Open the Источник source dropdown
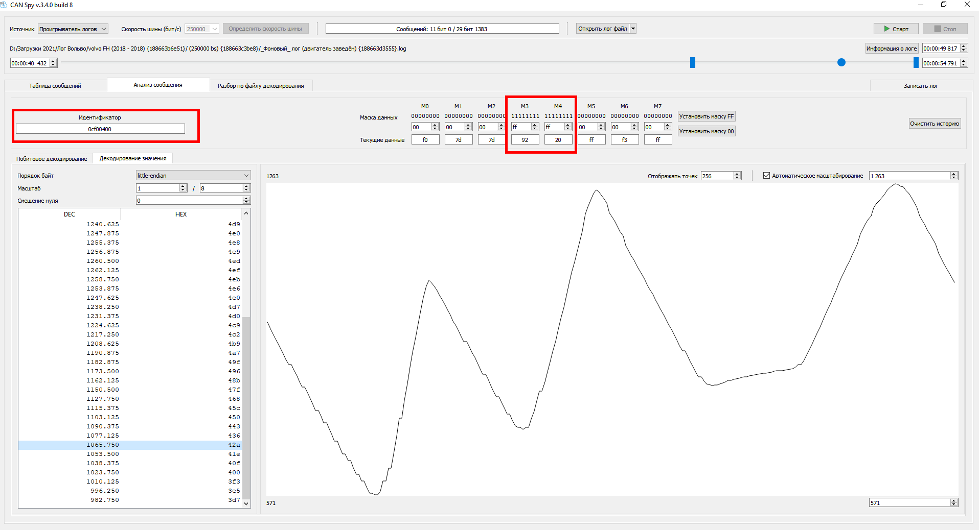Viewport: 979px width, 530px height. point(73,29)
